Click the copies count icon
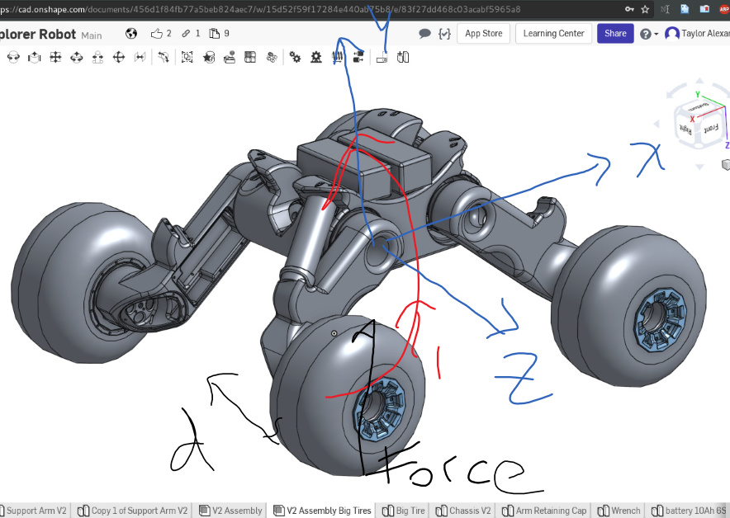730x518 pixels. 215,34
